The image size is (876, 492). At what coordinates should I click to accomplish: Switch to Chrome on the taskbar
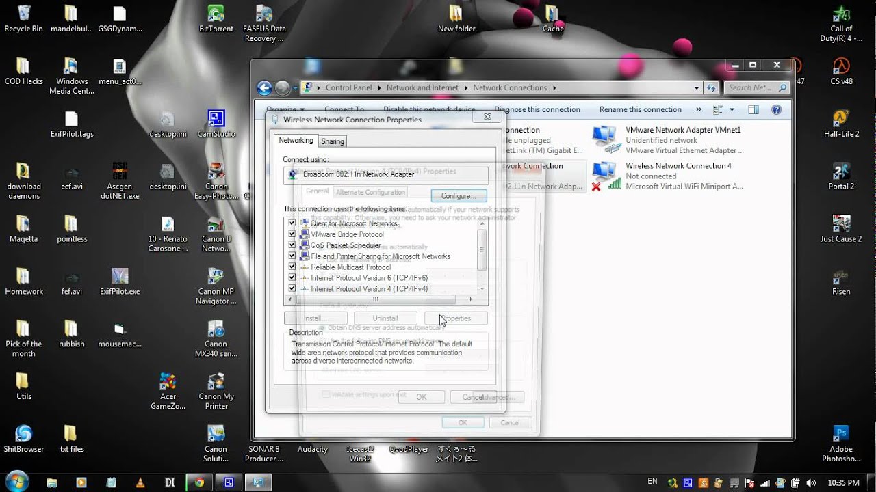coord(199,482)
